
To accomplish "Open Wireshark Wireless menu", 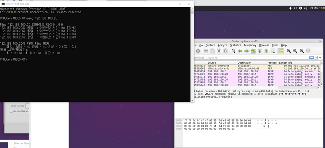I will 264,45.
